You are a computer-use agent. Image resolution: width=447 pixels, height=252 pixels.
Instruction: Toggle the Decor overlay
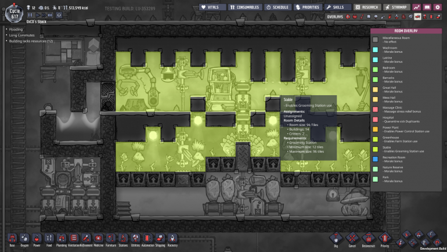(396, 17)
